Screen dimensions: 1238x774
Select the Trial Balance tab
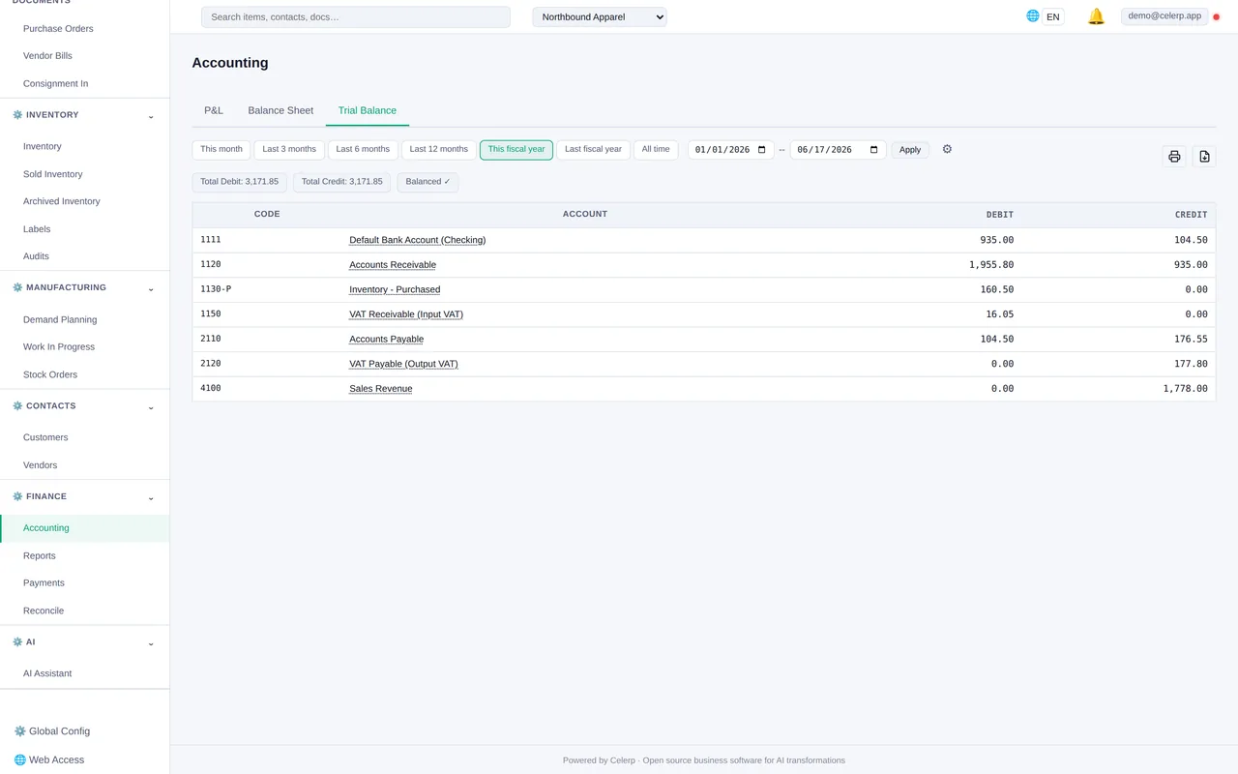(x=368, y=110)
